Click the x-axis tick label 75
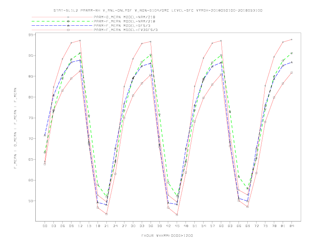This screenshot has height=246, width=318. (265, 226)
